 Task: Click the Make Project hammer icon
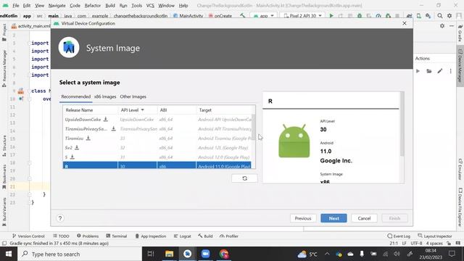[x=242, y=16]
